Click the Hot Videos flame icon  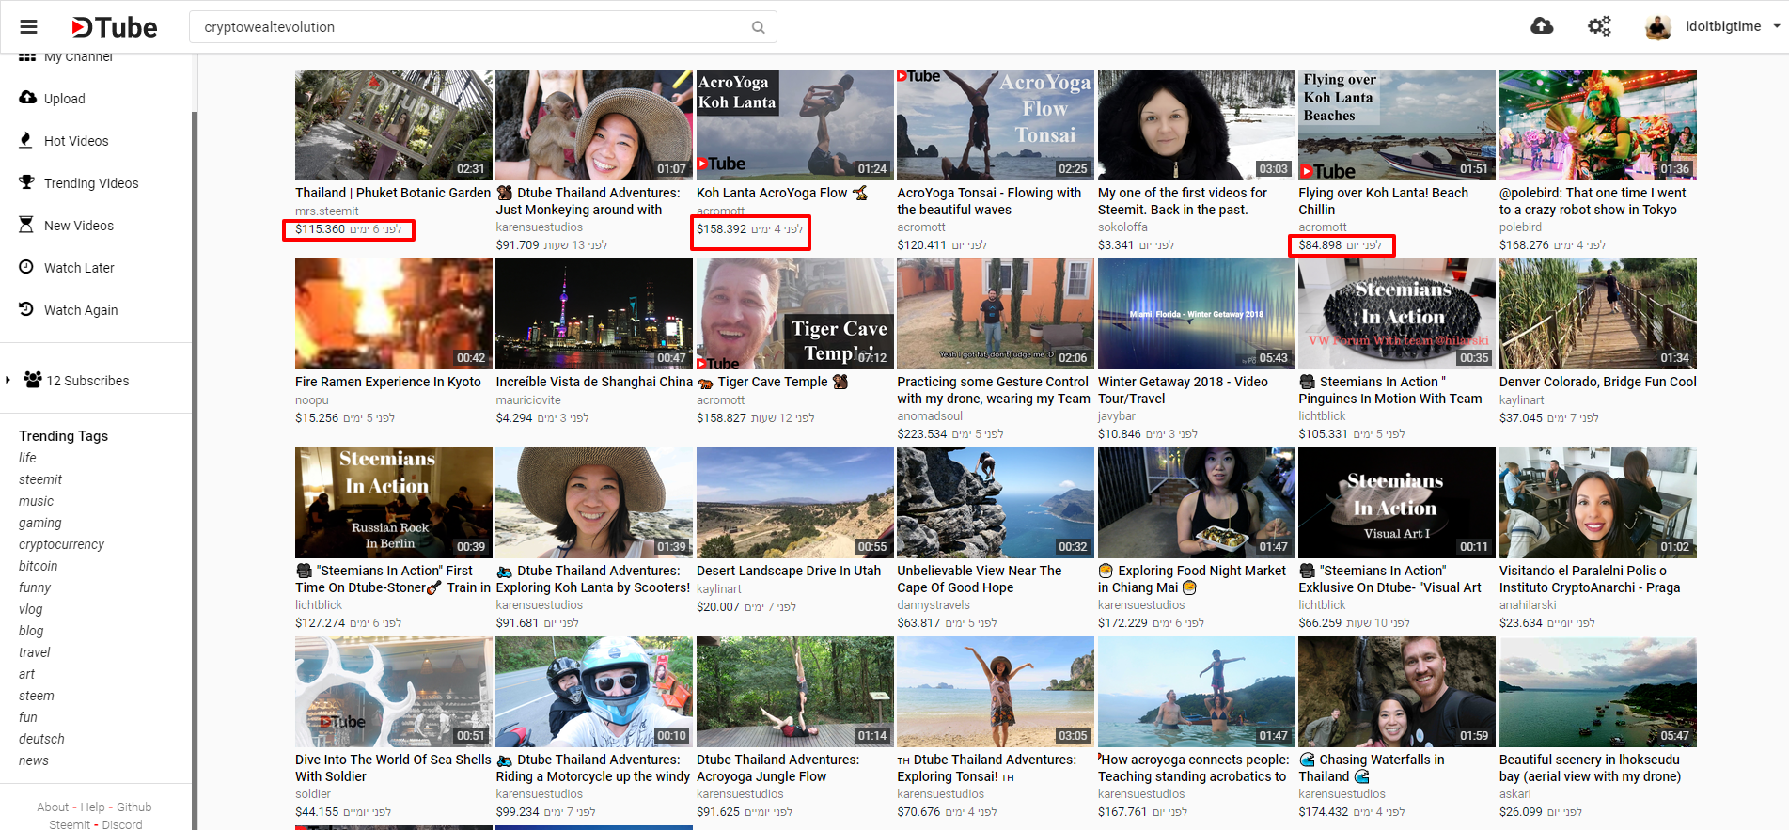coord(26,140)
